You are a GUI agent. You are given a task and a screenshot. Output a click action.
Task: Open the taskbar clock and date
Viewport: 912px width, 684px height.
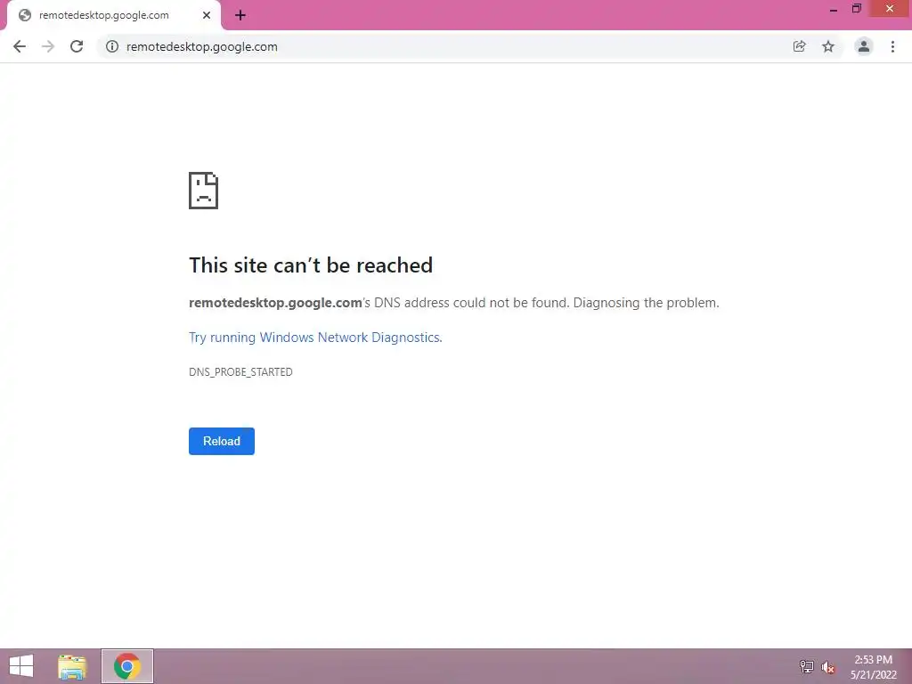pos(873,667)
